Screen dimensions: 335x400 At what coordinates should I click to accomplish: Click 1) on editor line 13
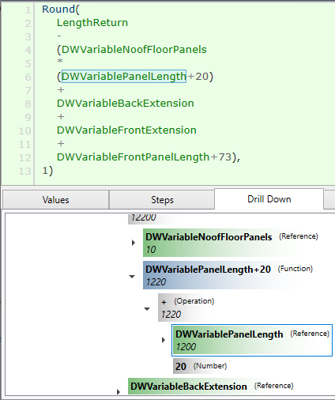[x=47, y=171]
